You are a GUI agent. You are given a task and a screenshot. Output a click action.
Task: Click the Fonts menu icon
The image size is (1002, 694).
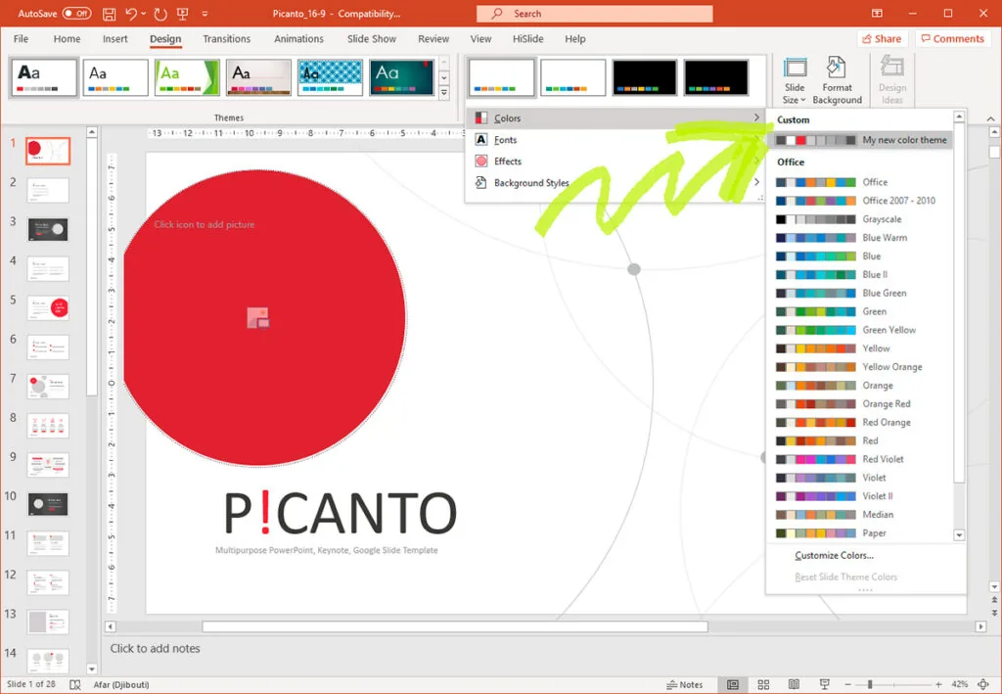[481, 139]
